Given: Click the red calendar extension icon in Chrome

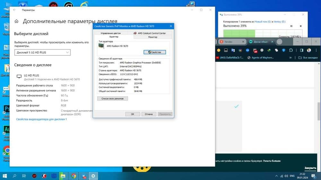Looking at the screenshot, I should [255, 50].
